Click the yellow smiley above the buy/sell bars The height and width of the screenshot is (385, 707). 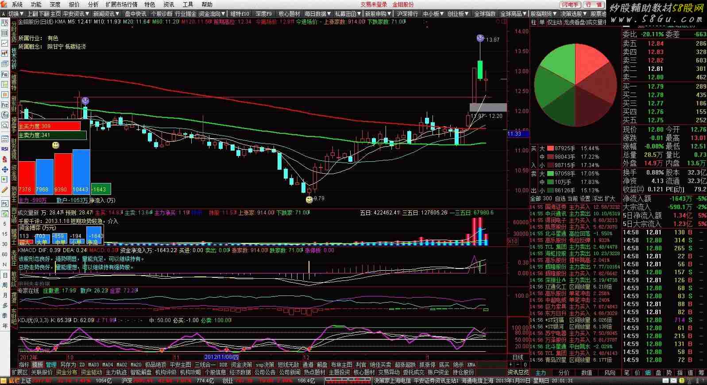pyautogui.click(x=56, y=145)
